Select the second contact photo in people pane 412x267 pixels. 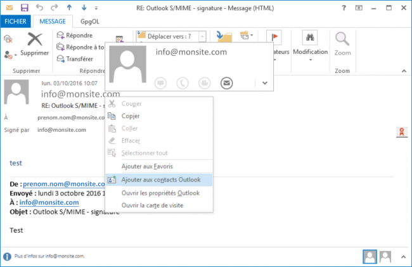[385, 257]
